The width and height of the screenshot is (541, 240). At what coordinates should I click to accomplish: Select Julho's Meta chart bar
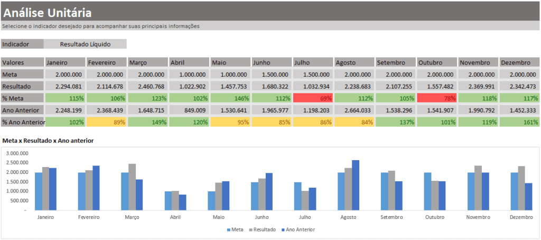[x=298, y=196]
